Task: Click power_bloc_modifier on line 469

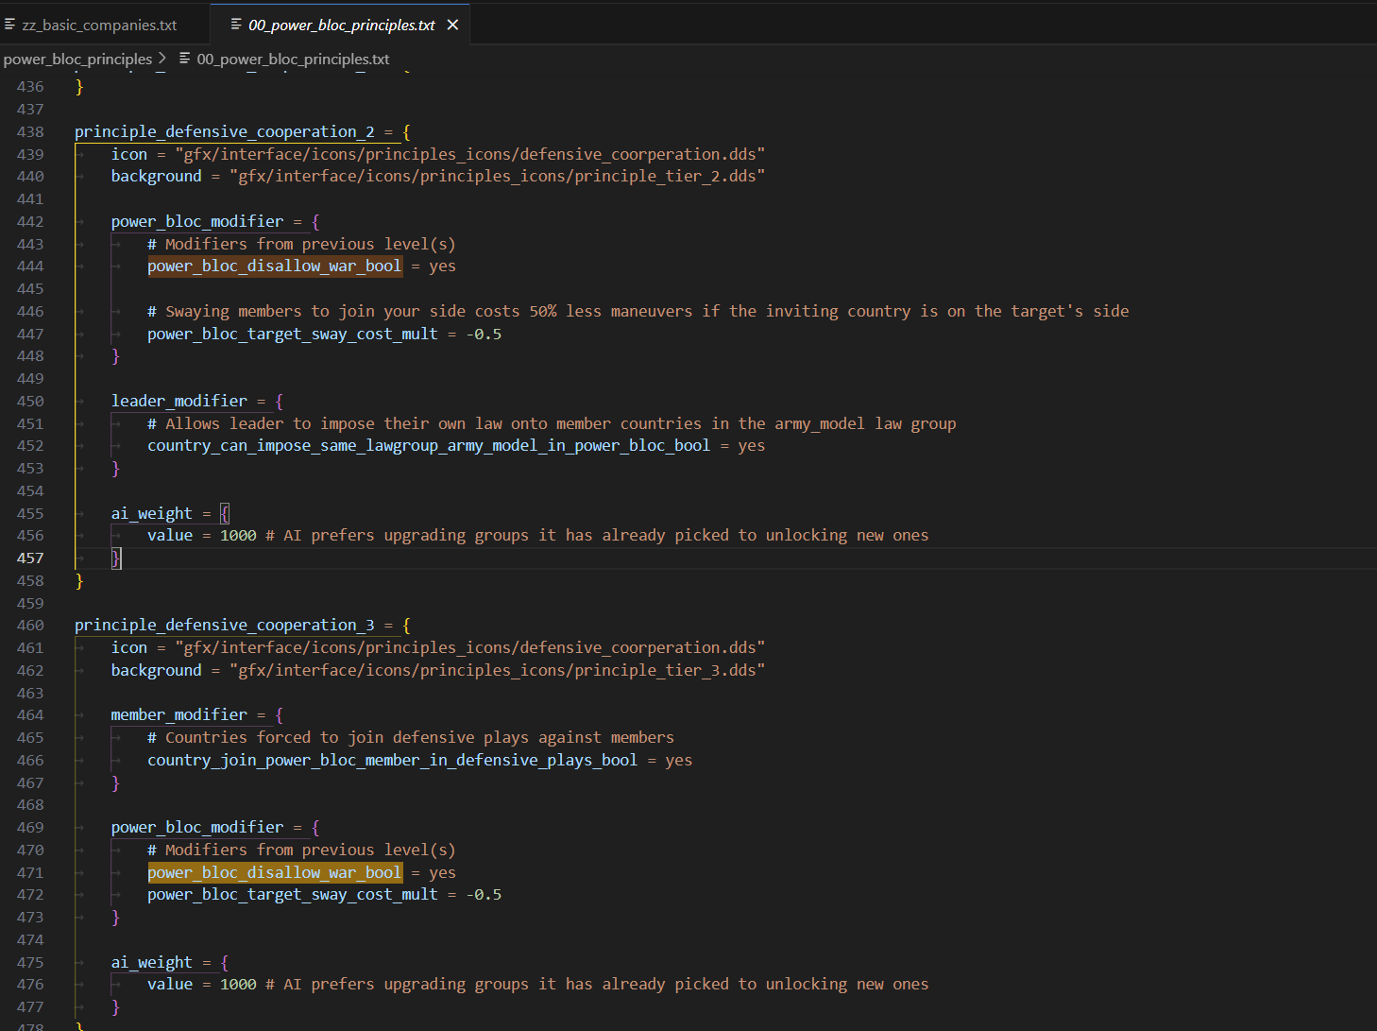Action: (x=197, y=827)
